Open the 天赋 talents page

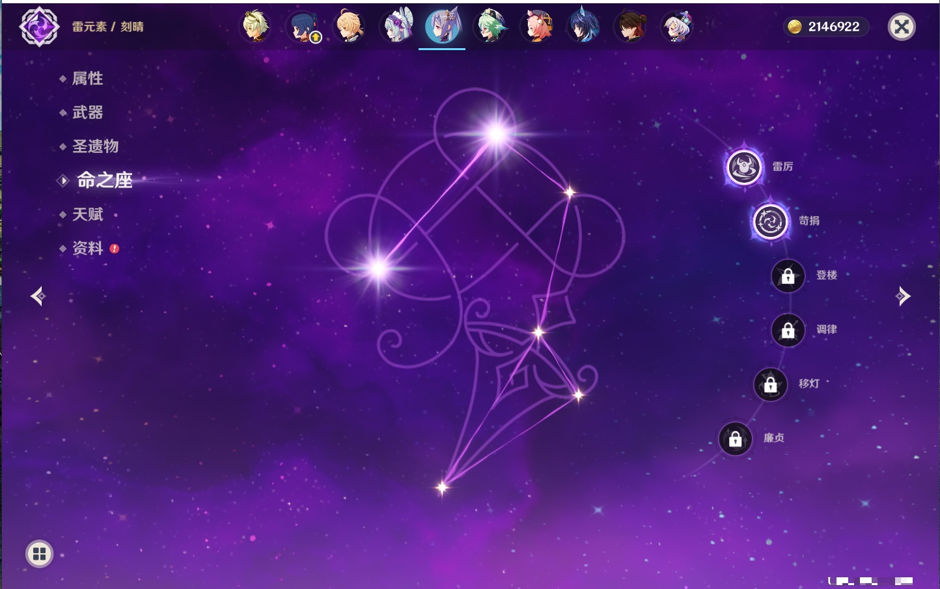point(87,214)
